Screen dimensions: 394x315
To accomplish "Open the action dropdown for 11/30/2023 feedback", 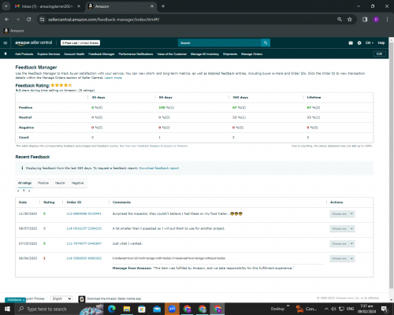I will [x=342, y=214].
